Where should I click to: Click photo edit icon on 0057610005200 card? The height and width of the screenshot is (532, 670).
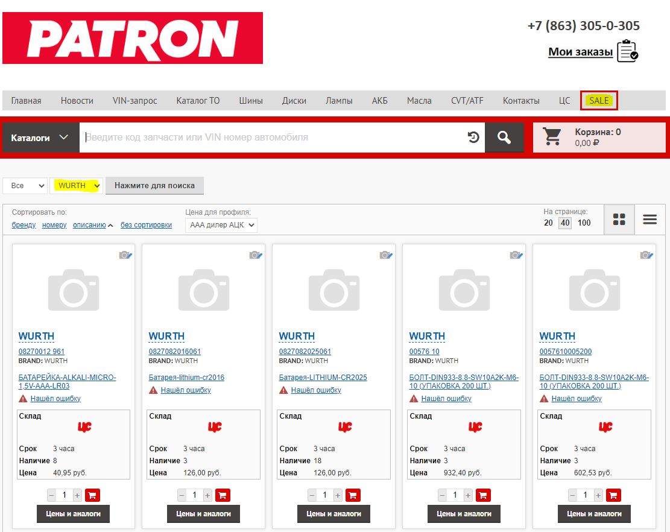tap(647, 255)
